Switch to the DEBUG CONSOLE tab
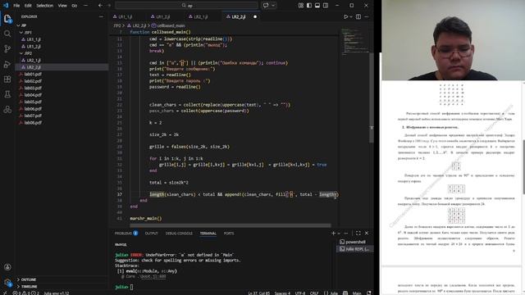 pos(179,233)
